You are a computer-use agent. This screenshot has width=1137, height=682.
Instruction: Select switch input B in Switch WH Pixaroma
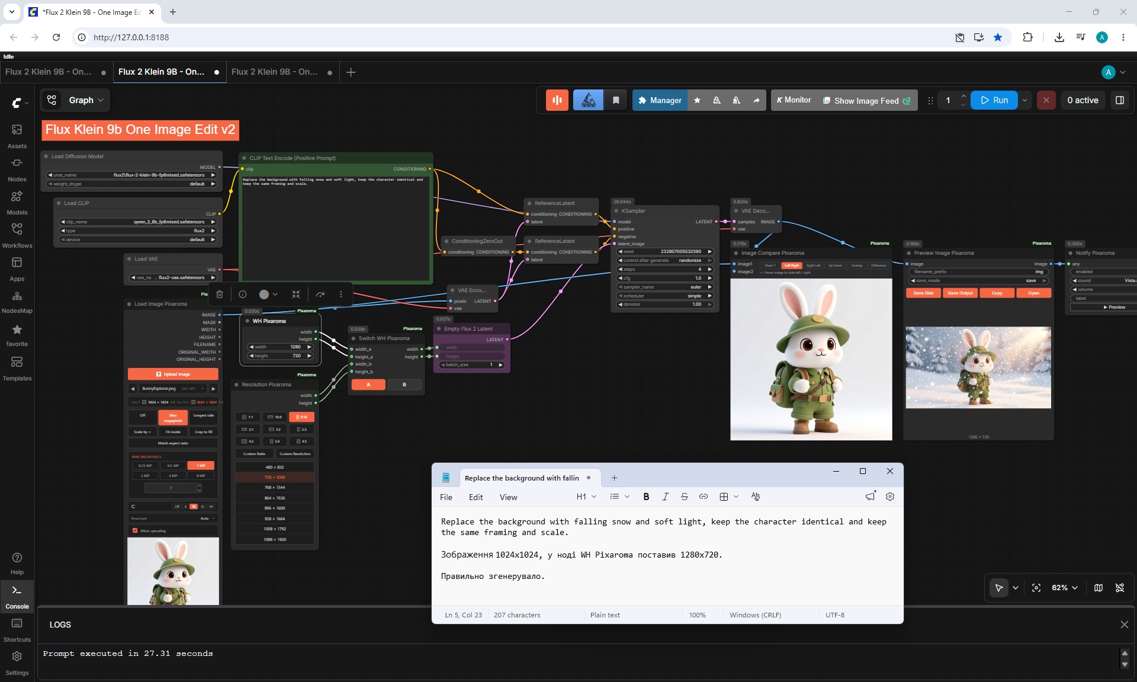tap(404, 385)
